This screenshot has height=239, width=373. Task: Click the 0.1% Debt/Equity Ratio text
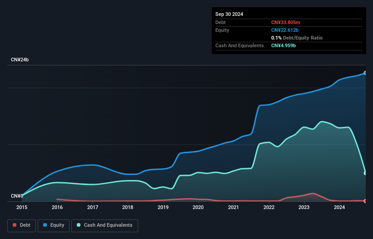click(x=297, y=38)
